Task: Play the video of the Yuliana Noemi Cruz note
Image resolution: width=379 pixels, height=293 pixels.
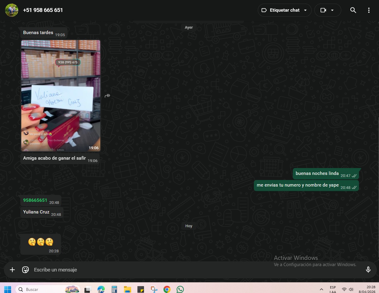Action: (61, 96)
